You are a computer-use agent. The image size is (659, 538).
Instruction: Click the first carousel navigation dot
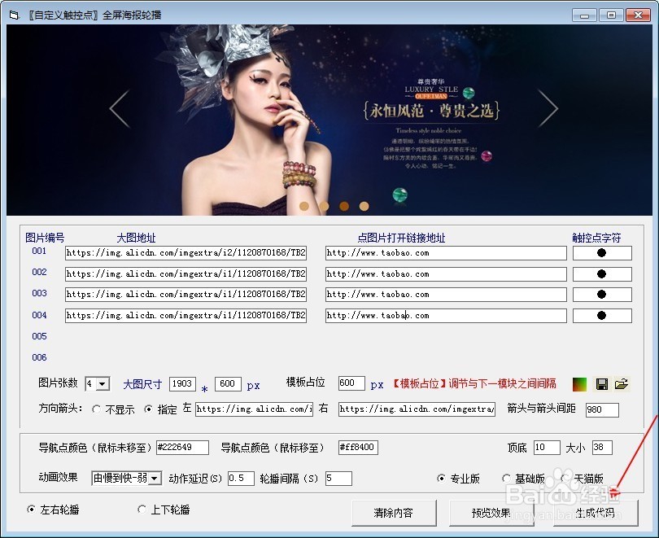pos(304,206)
